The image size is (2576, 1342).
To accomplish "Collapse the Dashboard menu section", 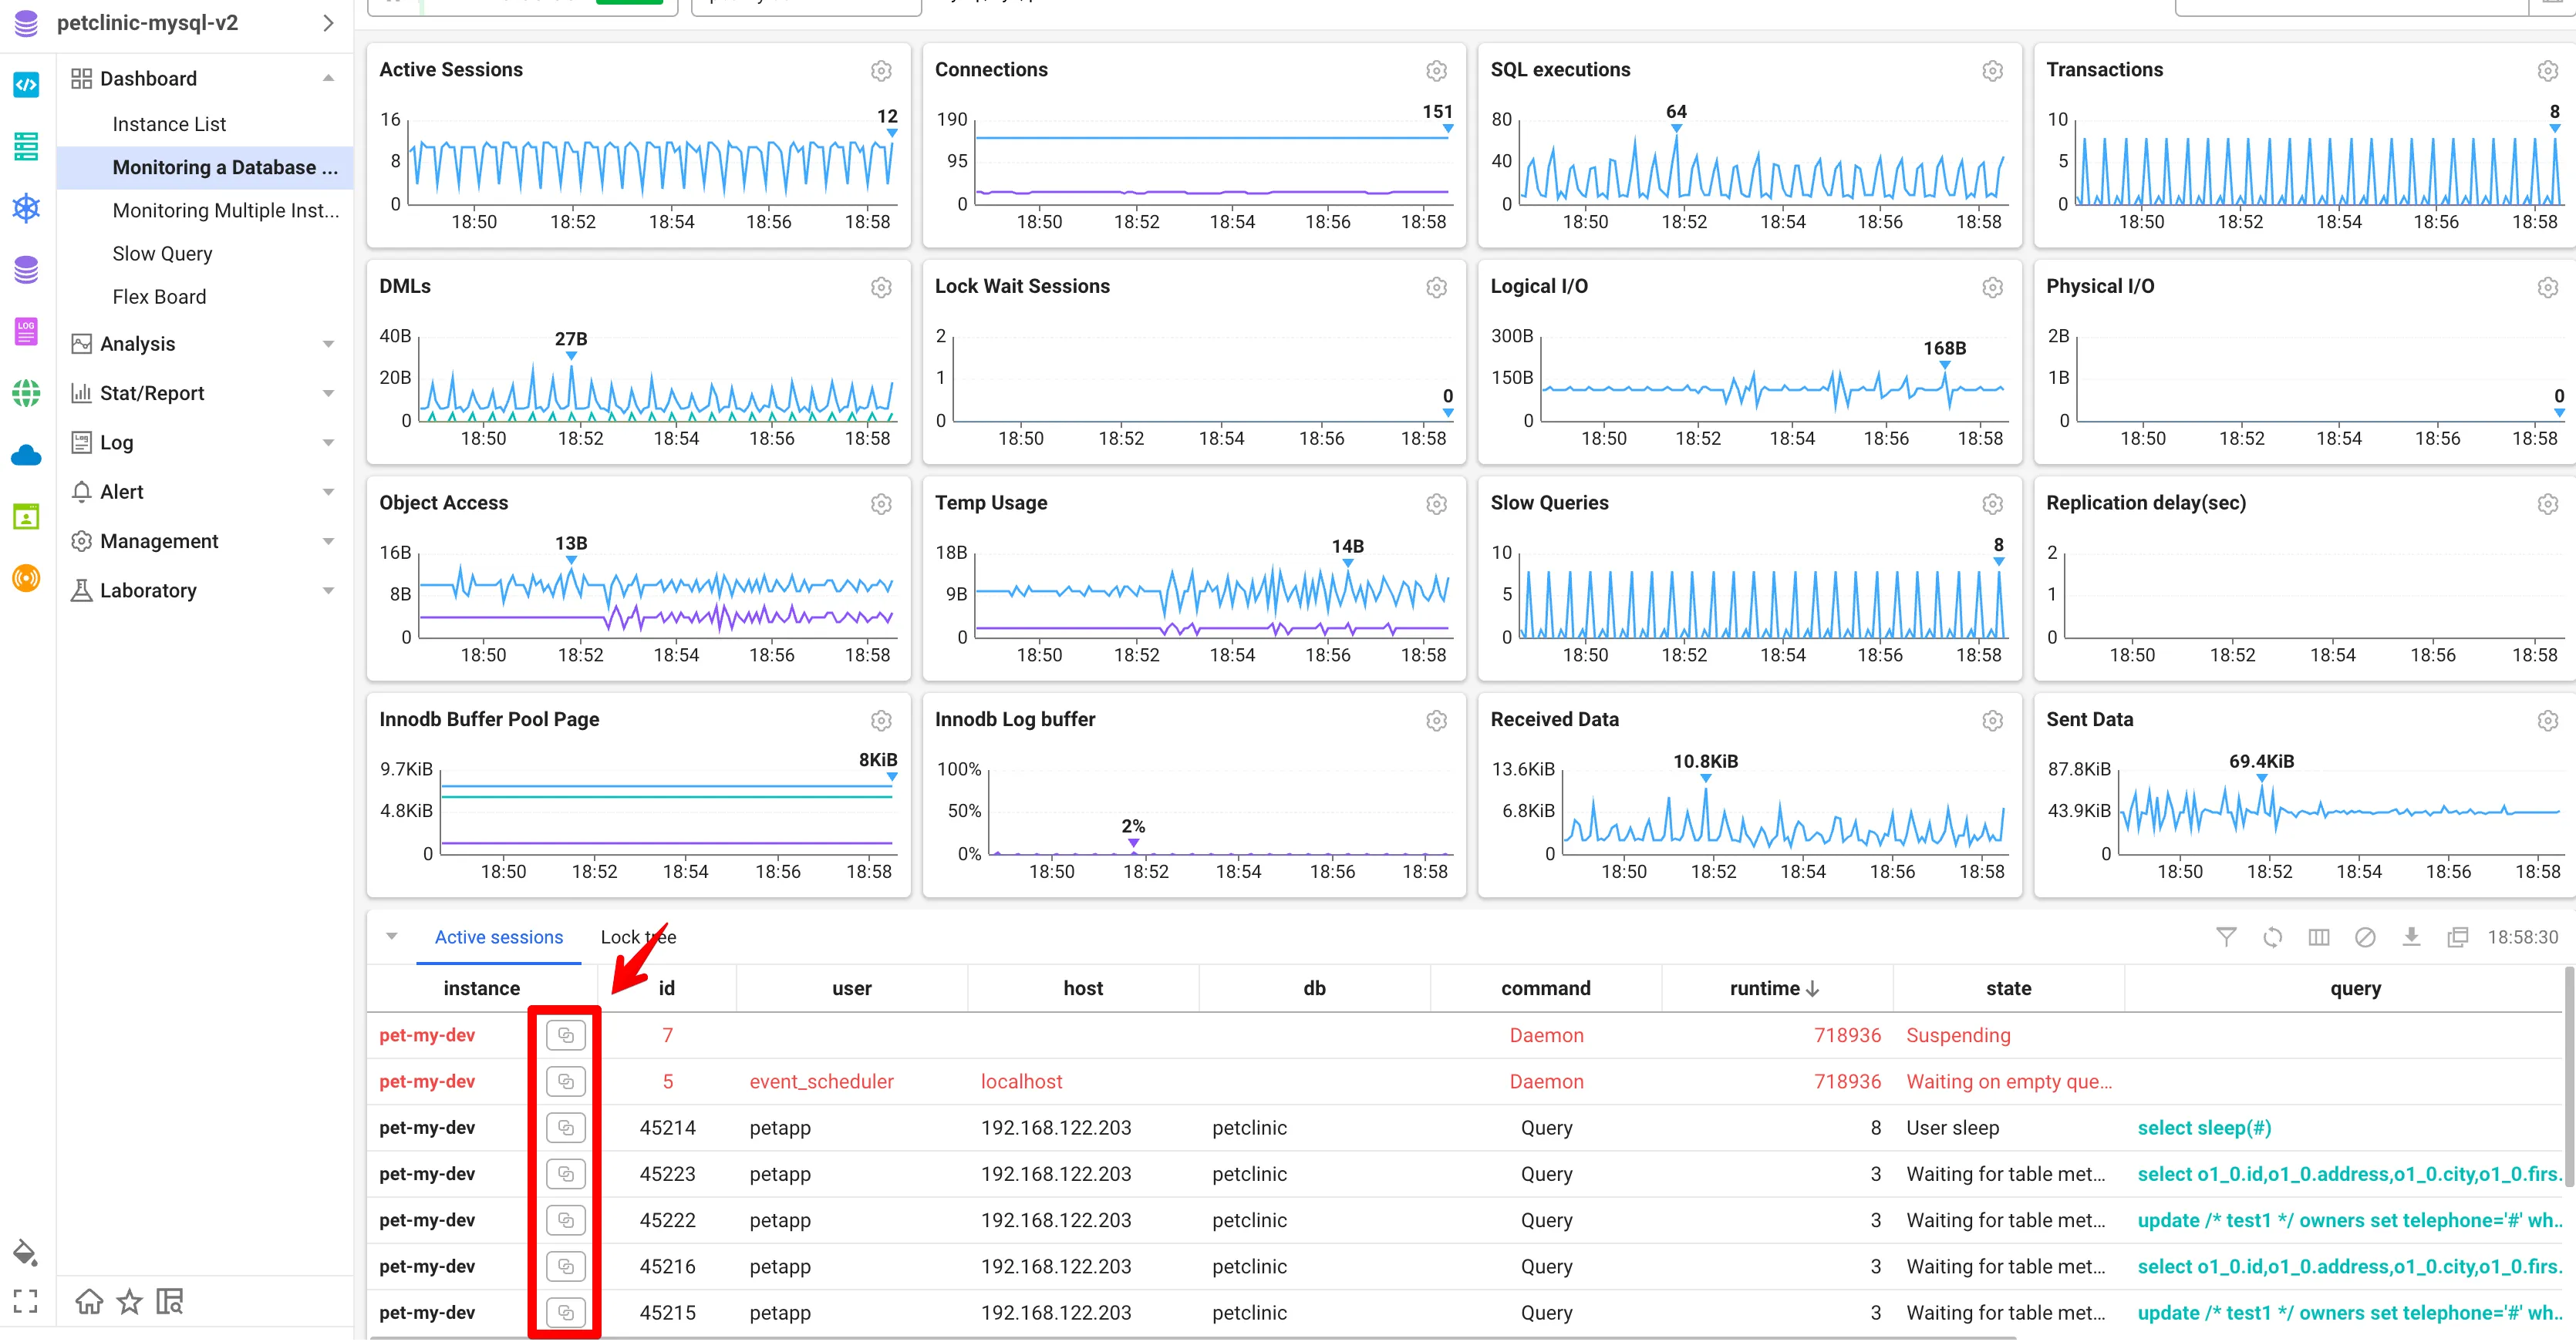I will (328, 79).
